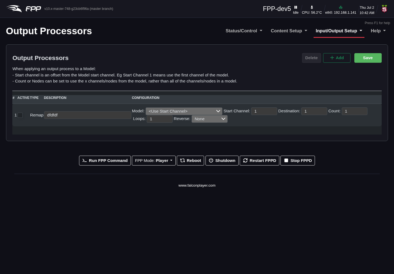This screenshot has width=394, height=274.
Task: Toggle Active checkbox for Remap row 1
Action: (x=20, y=115)
